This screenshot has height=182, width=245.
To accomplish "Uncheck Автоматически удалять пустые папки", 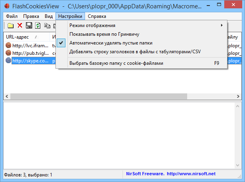I will 141,43.
